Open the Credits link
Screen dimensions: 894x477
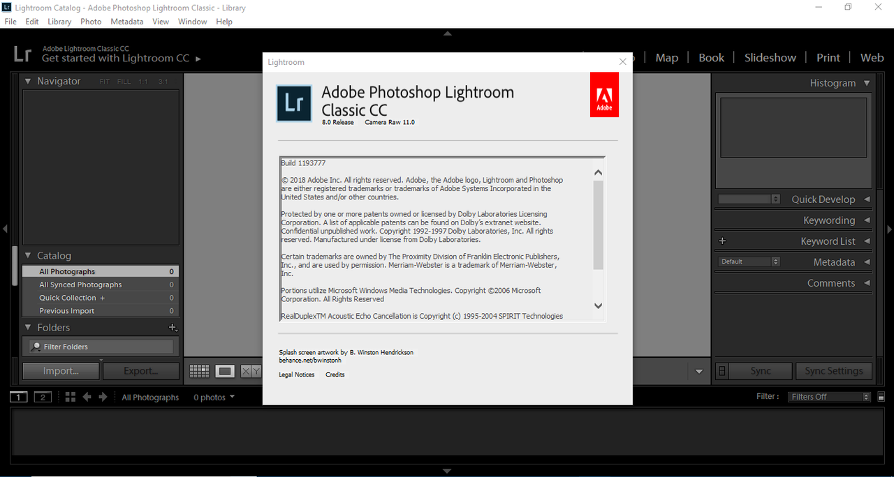(335, 374)
